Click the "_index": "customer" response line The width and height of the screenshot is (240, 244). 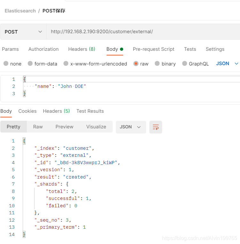point(64,148)
